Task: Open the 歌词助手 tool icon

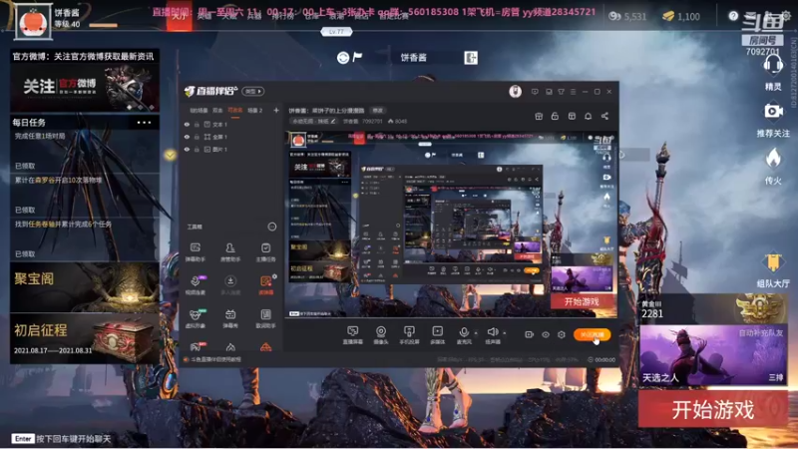Action: click(x=265, y=318)
